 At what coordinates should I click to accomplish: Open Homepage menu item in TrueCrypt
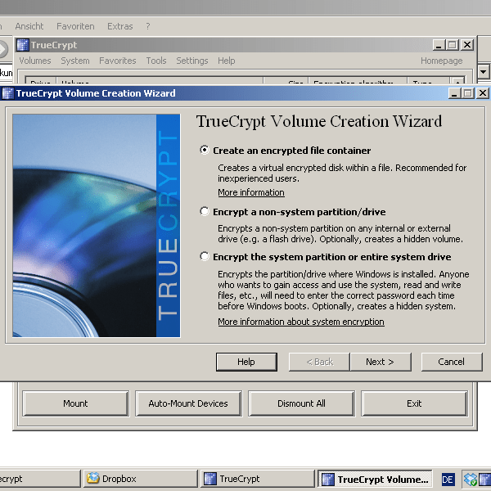pyautogui.click(x=442, y=61)
